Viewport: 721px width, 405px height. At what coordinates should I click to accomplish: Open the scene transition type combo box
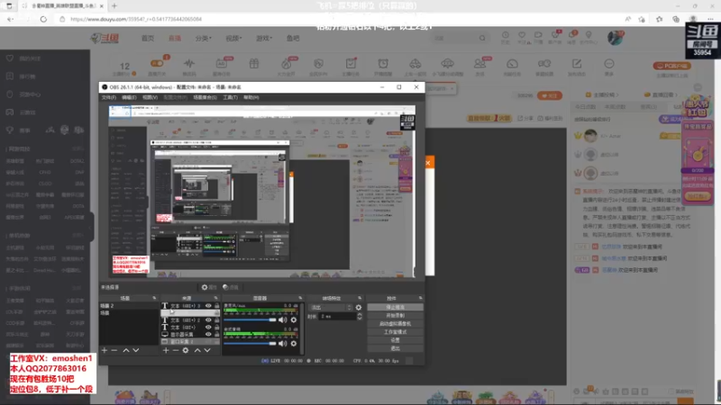(331, 307)
